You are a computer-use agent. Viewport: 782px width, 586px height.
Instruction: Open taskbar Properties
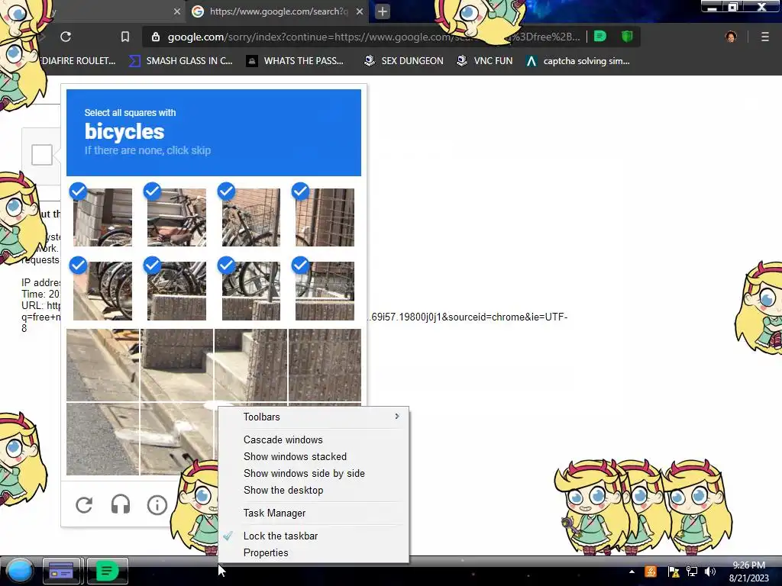pyautogui.click(x=314, y=552)
